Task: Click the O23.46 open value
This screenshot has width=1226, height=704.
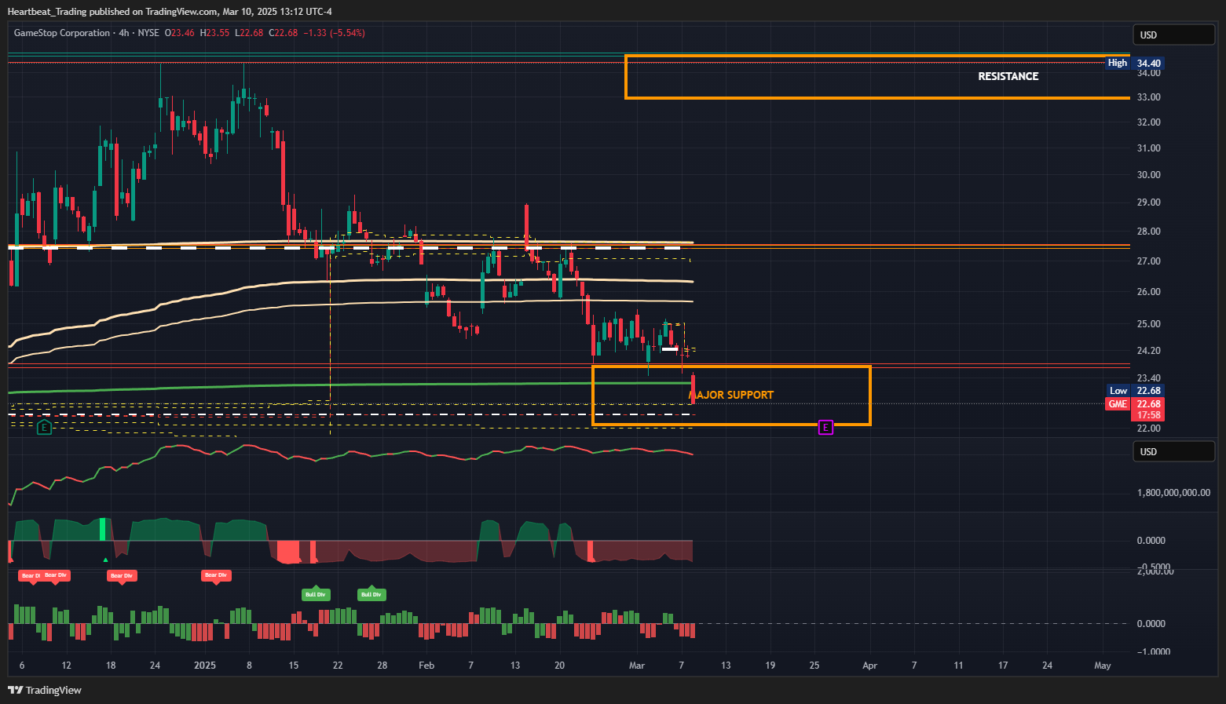Action: pos(180,33)
